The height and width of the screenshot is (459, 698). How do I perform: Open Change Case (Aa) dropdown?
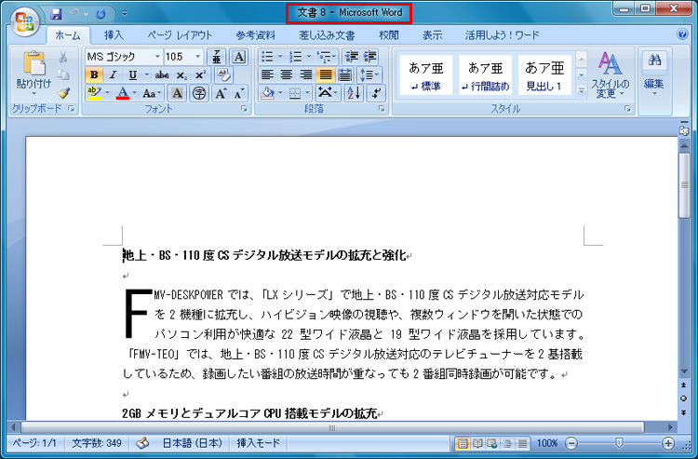(152, 93)
